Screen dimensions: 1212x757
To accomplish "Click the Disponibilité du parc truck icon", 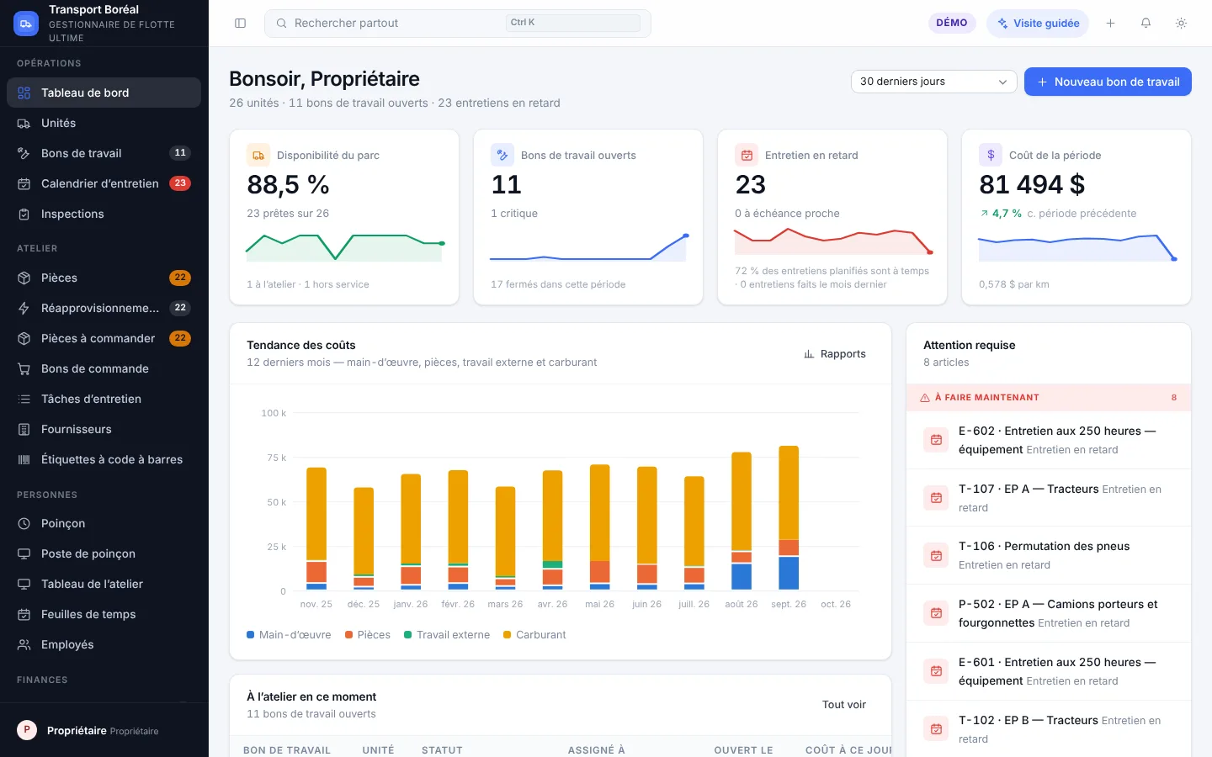I will pos(258,155).
